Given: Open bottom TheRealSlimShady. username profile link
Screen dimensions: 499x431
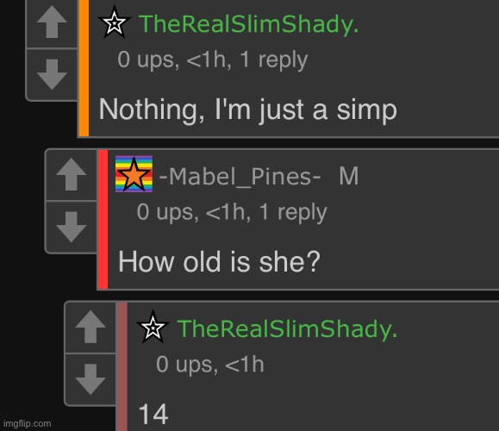Looking at the screenshot, I should pos(287,328).
